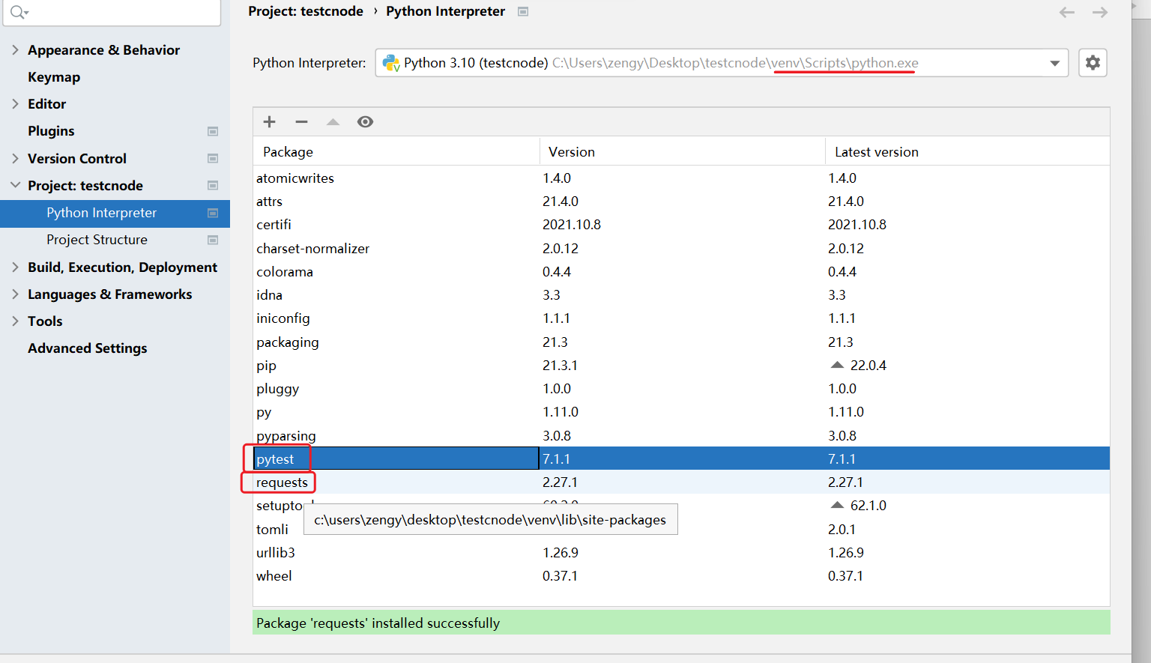Click project-level icon next to Python Interpreter breadcrumb

pos(523,11)
